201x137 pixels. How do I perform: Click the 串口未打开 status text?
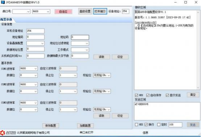(x=86, y=132)
